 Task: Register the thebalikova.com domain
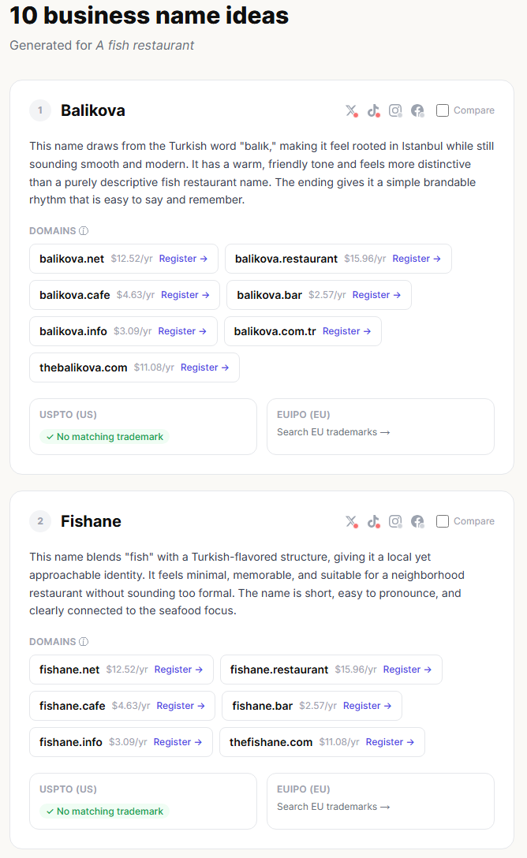click(204, 367)
